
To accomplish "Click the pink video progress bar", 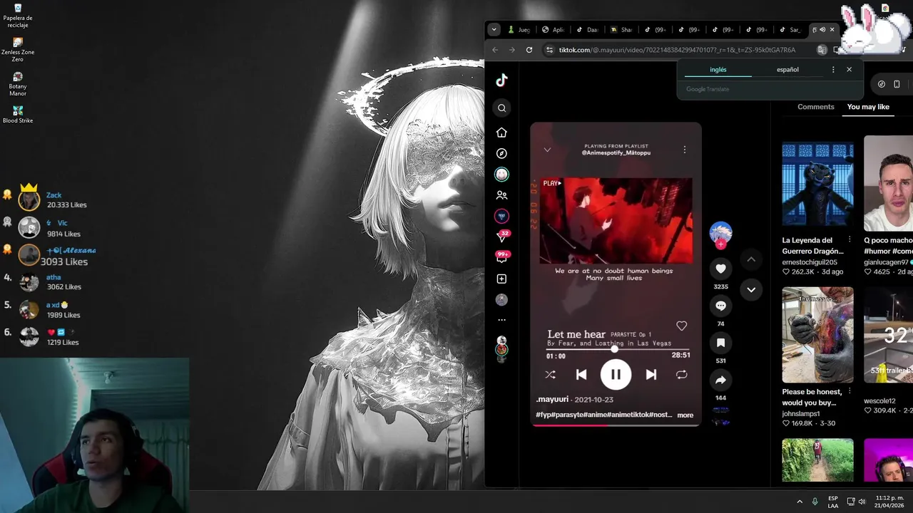I will click(x=616, y=425).
